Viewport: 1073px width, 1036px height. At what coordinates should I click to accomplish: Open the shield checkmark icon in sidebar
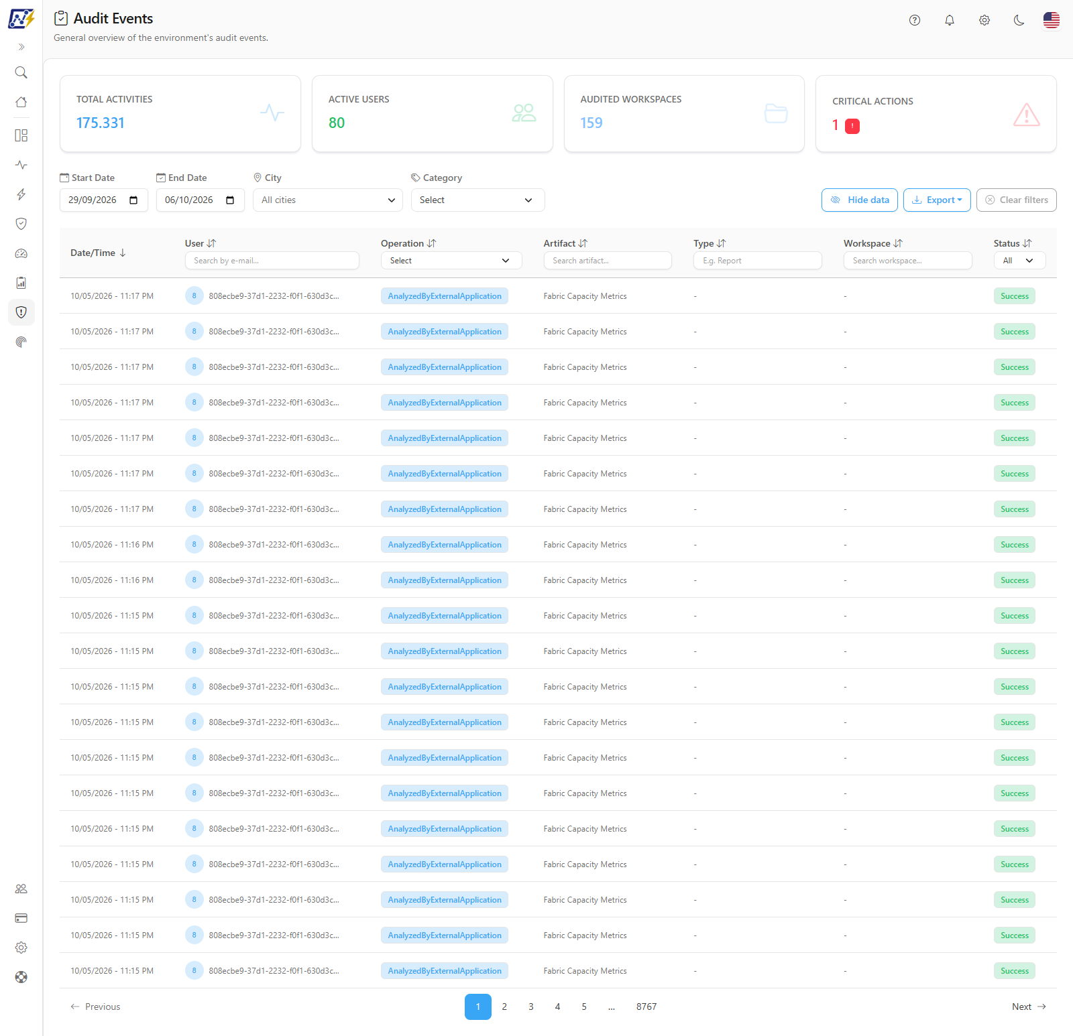pos(21,224)
